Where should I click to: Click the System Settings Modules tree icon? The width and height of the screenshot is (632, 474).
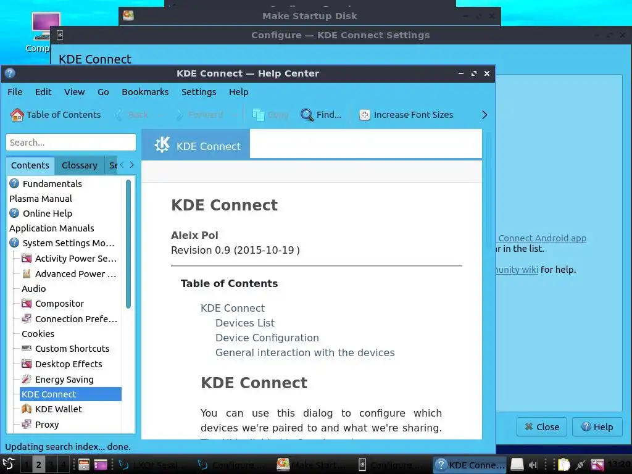coord(14,243)
